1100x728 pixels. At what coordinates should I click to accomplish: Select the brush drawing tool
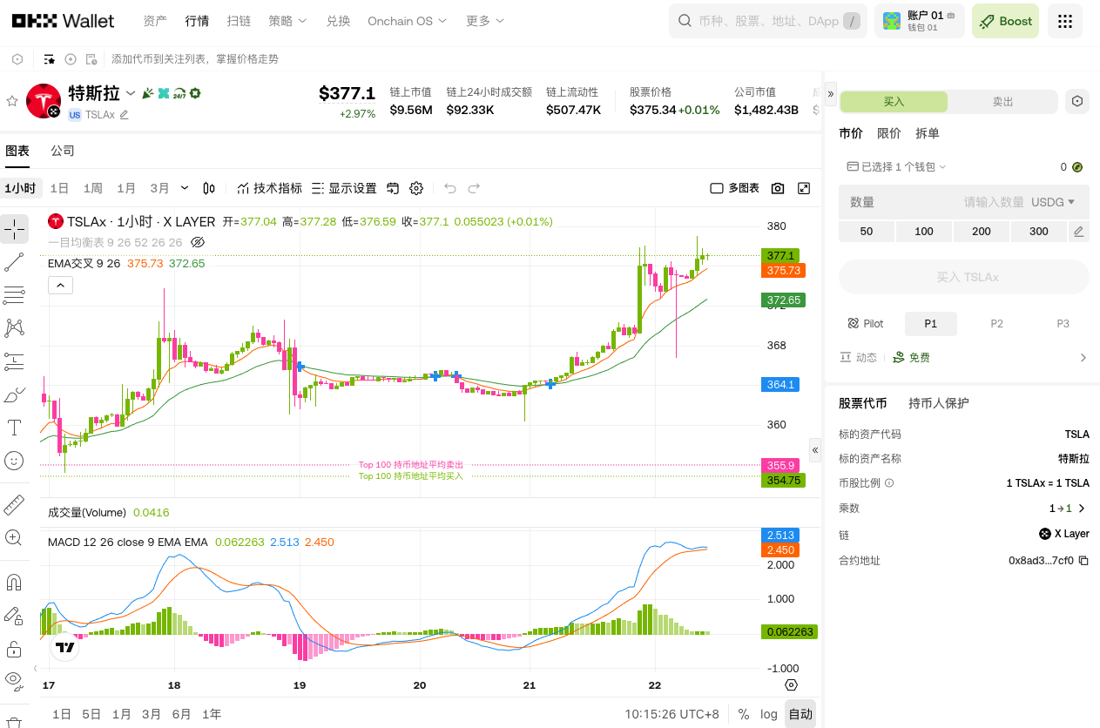[x=14, y=394]
